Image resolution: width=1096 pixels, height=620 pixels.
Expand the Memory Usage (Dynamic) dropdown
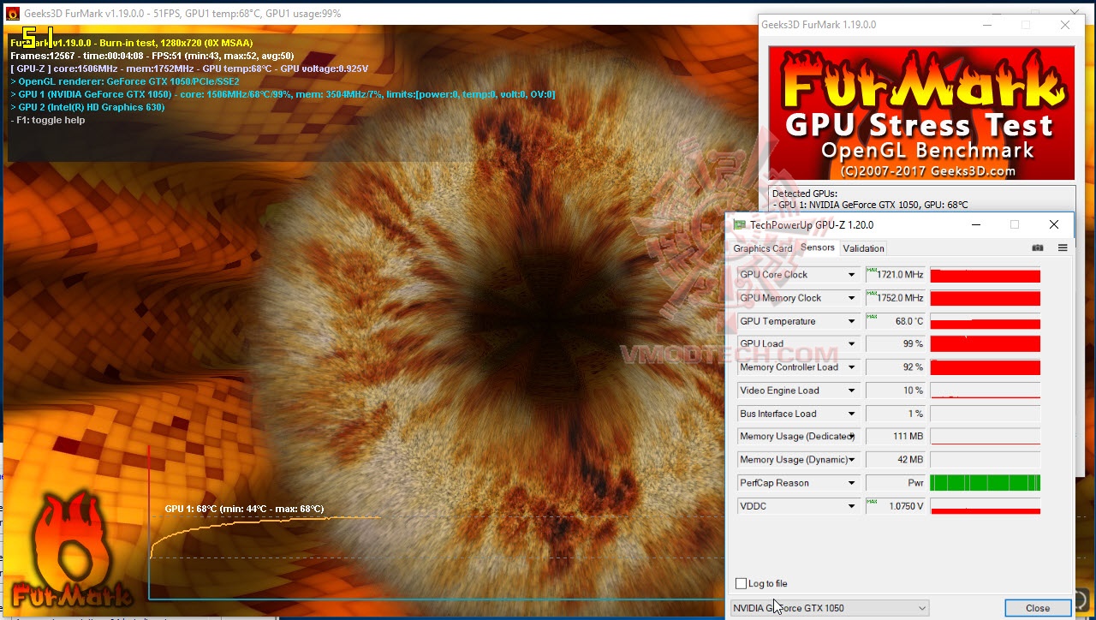coord(852,460)
